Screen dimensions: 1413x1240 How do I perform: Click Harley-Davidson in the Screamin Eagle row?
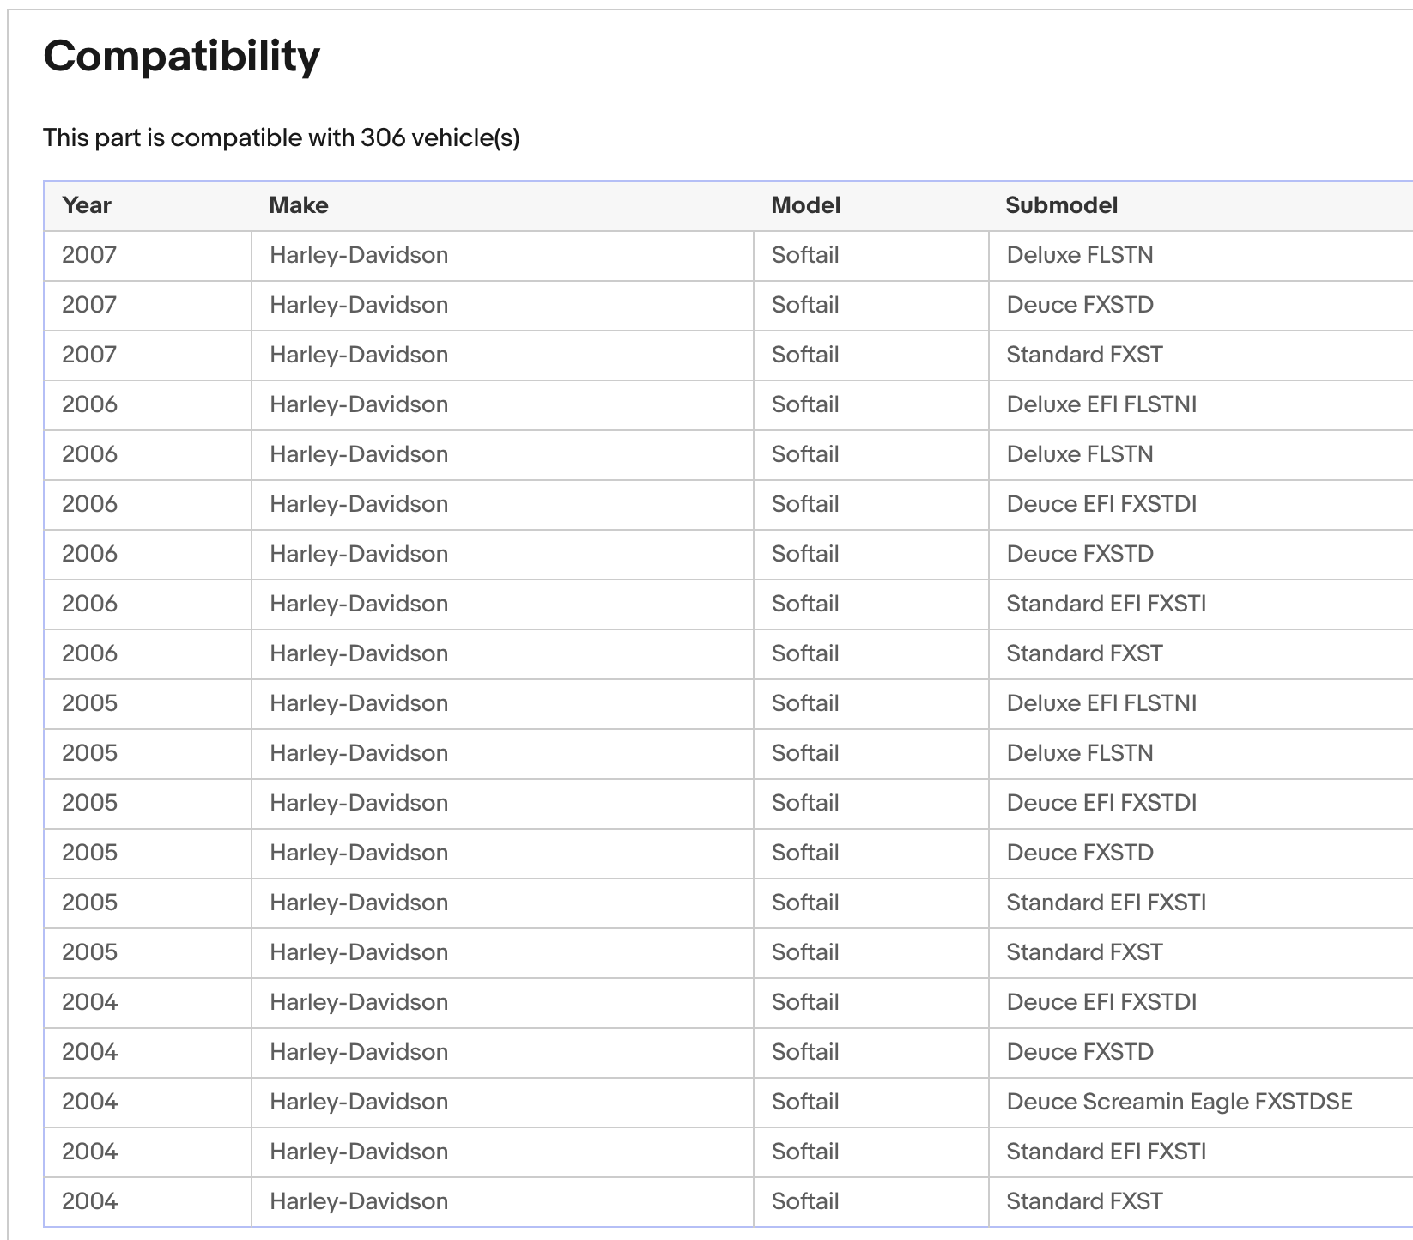pyautogui.click(x=358, y=1102)
